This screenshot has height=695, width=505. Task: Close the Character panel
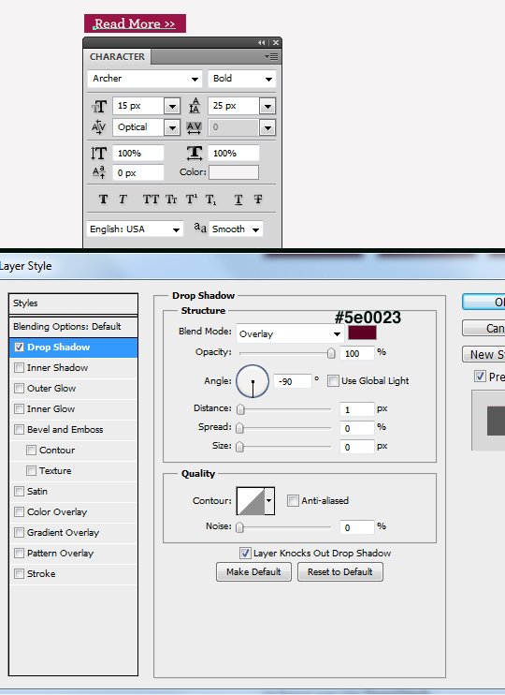[276, 42]
